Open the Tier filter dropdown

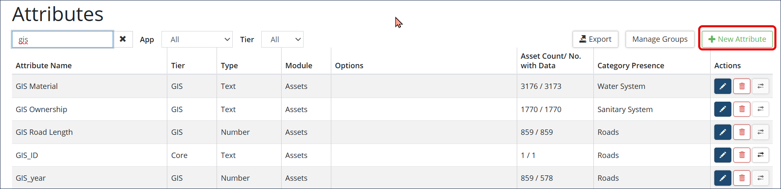pyautogui.click(x=282, y=39)
